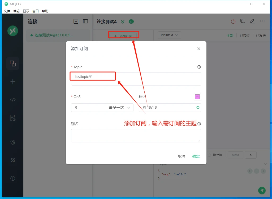Viewport: 272px width, 199px height.
Task: Open the feed/RSS sidebar icon
Action: pyautogui.click(x=13, y=160)
